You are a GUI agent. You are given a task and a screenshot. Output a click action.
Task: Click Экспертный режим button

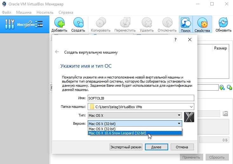pyautogui.click(x=126, y=147)
